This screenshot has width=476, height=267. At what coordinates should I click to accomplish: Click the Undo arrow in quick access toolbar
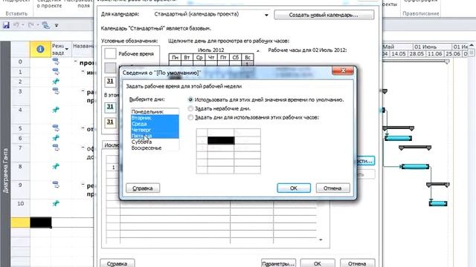click(x=16, y=25)
